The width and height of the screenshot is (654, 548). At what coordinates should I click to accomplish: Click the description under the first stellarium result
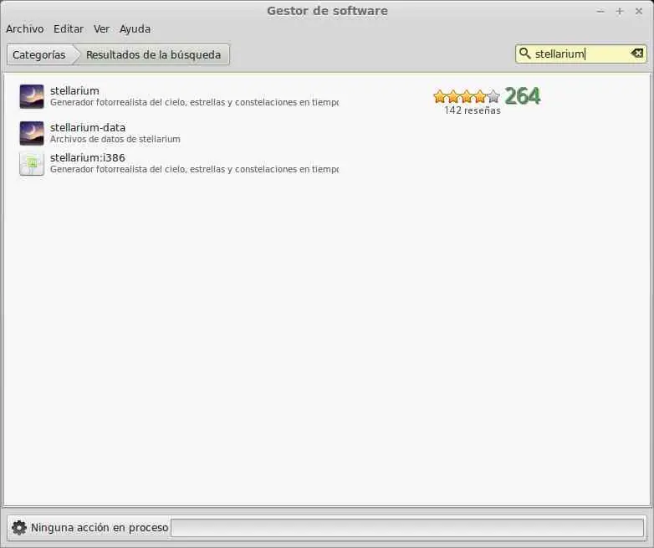tap(194, 102)
